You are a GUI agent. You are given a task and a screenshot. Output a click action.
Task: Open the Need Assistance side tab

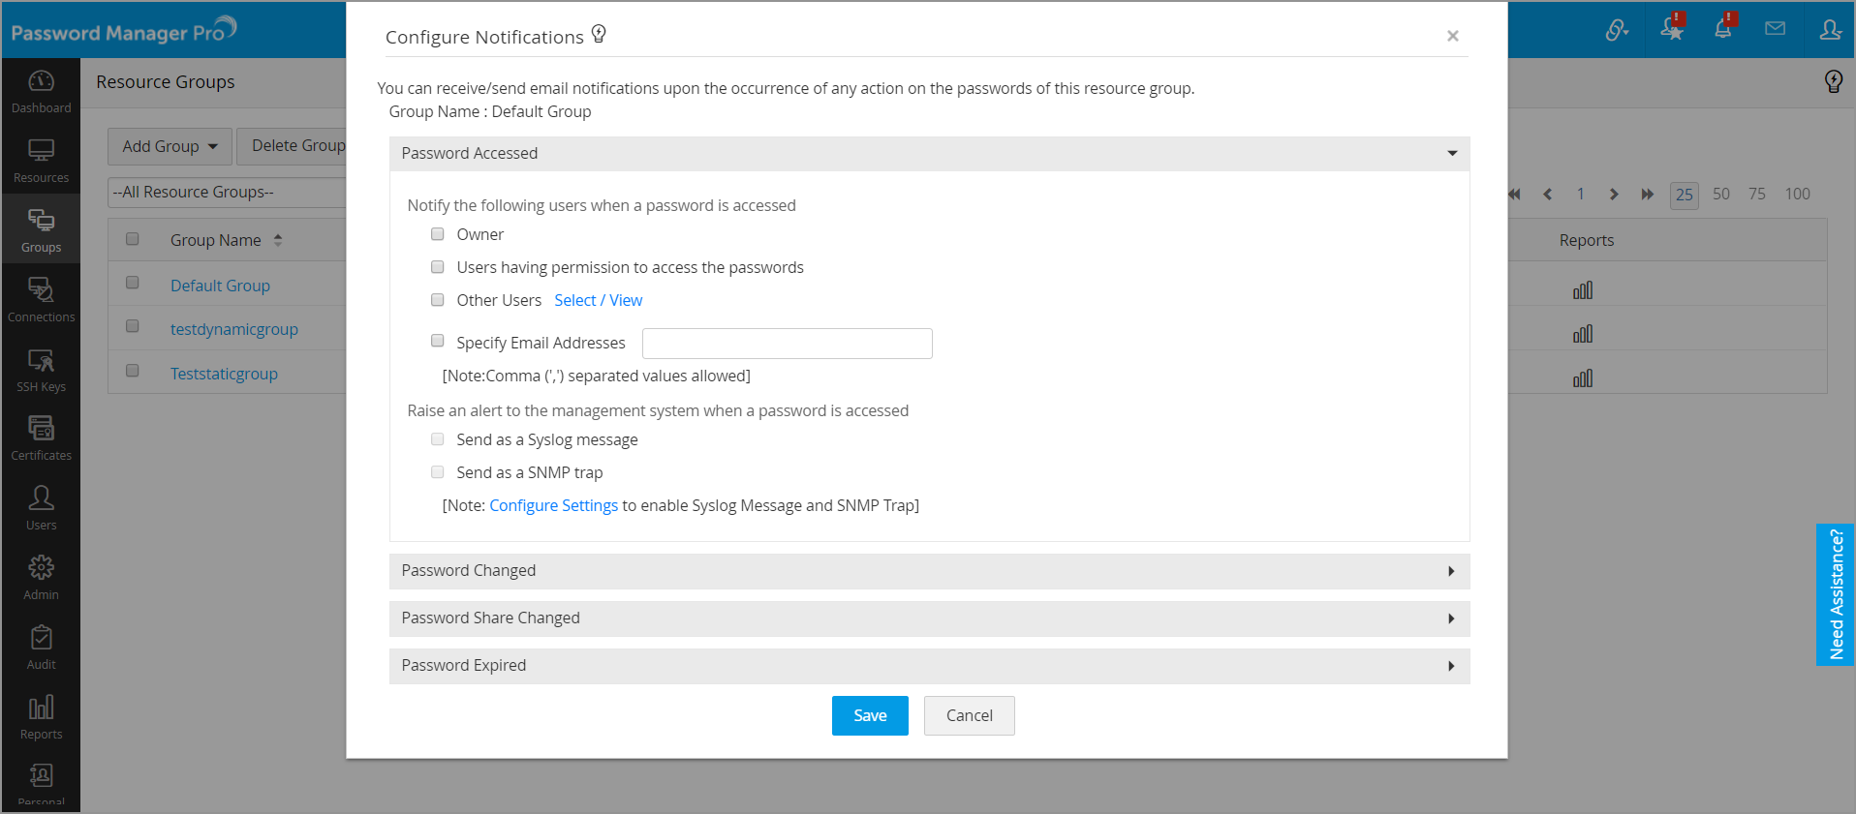pyautogui.click(x=1836, y=594)
